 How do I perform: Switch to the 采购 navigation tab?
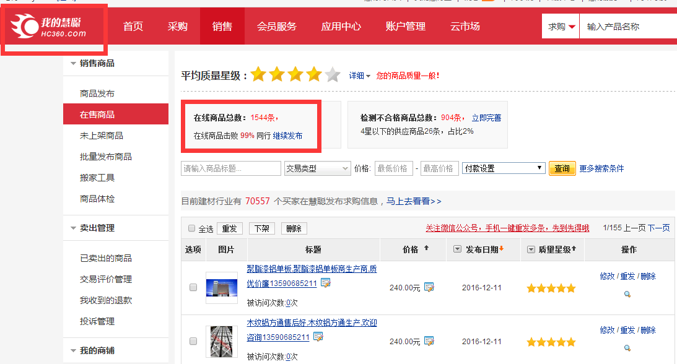coord(178,25)
